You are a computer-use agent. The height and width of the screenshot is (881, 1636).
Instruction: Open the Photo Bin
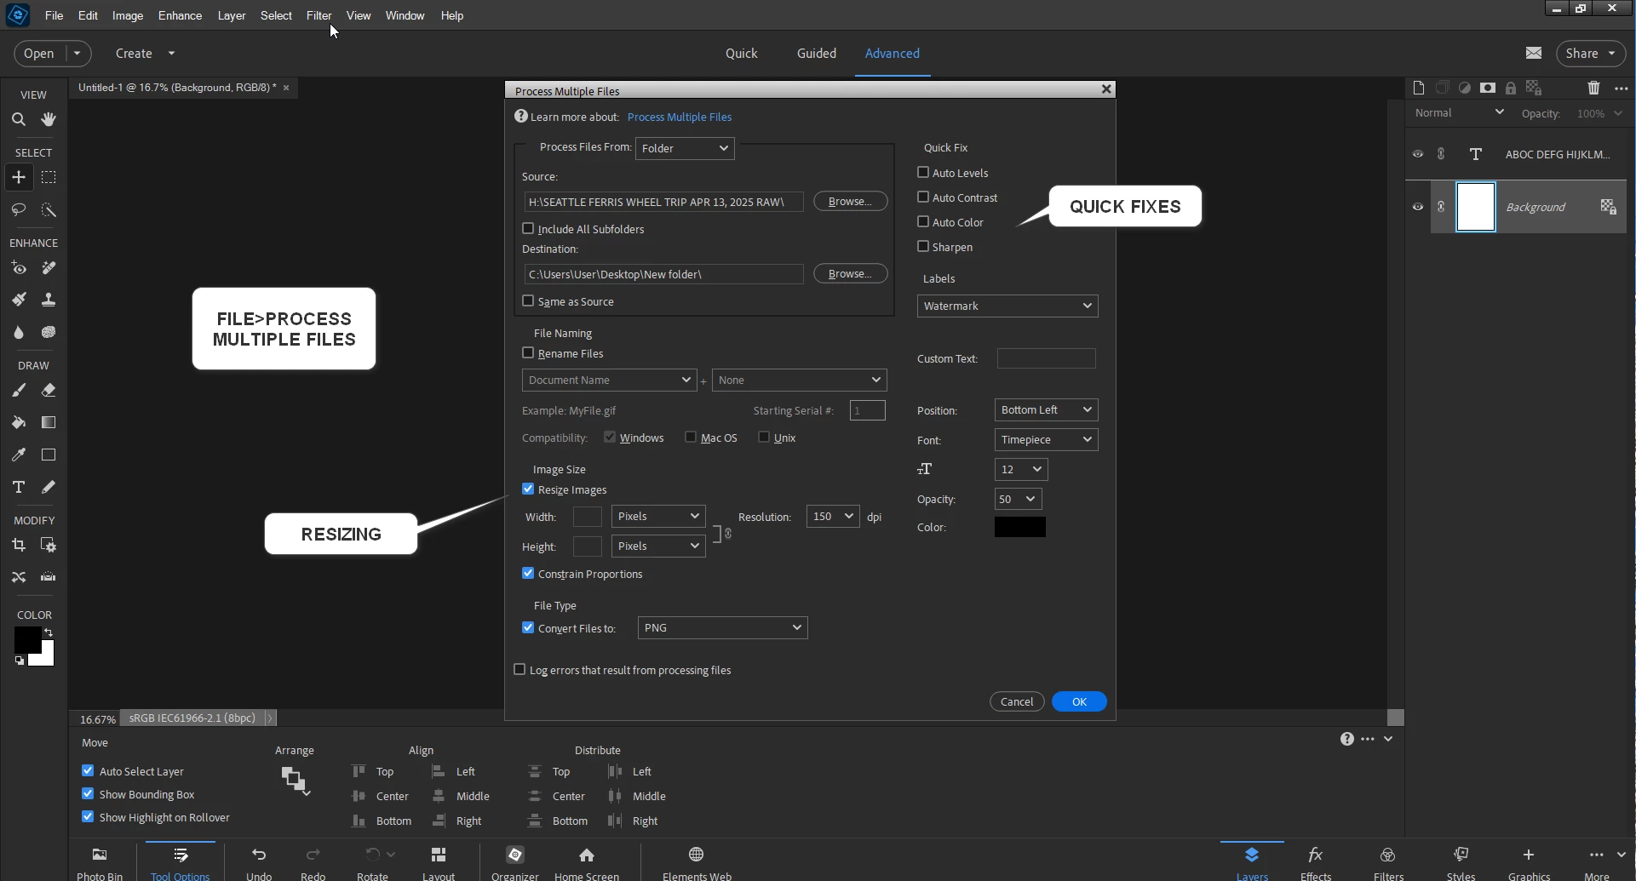(100, 862)
